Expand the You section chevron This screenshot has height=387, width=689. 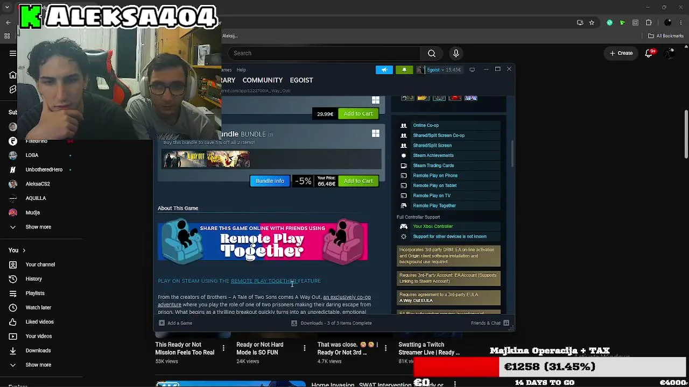point(24,250)
